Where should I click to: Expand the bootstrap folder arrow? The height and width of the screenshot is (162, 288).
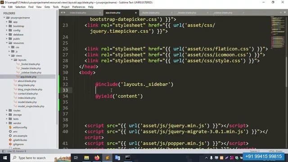point(7,26)
